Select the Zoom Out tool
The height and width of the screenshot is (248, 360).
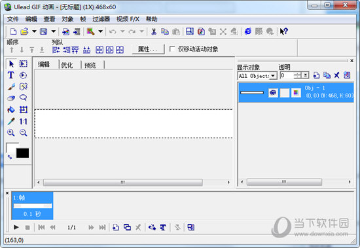(23, 132)
